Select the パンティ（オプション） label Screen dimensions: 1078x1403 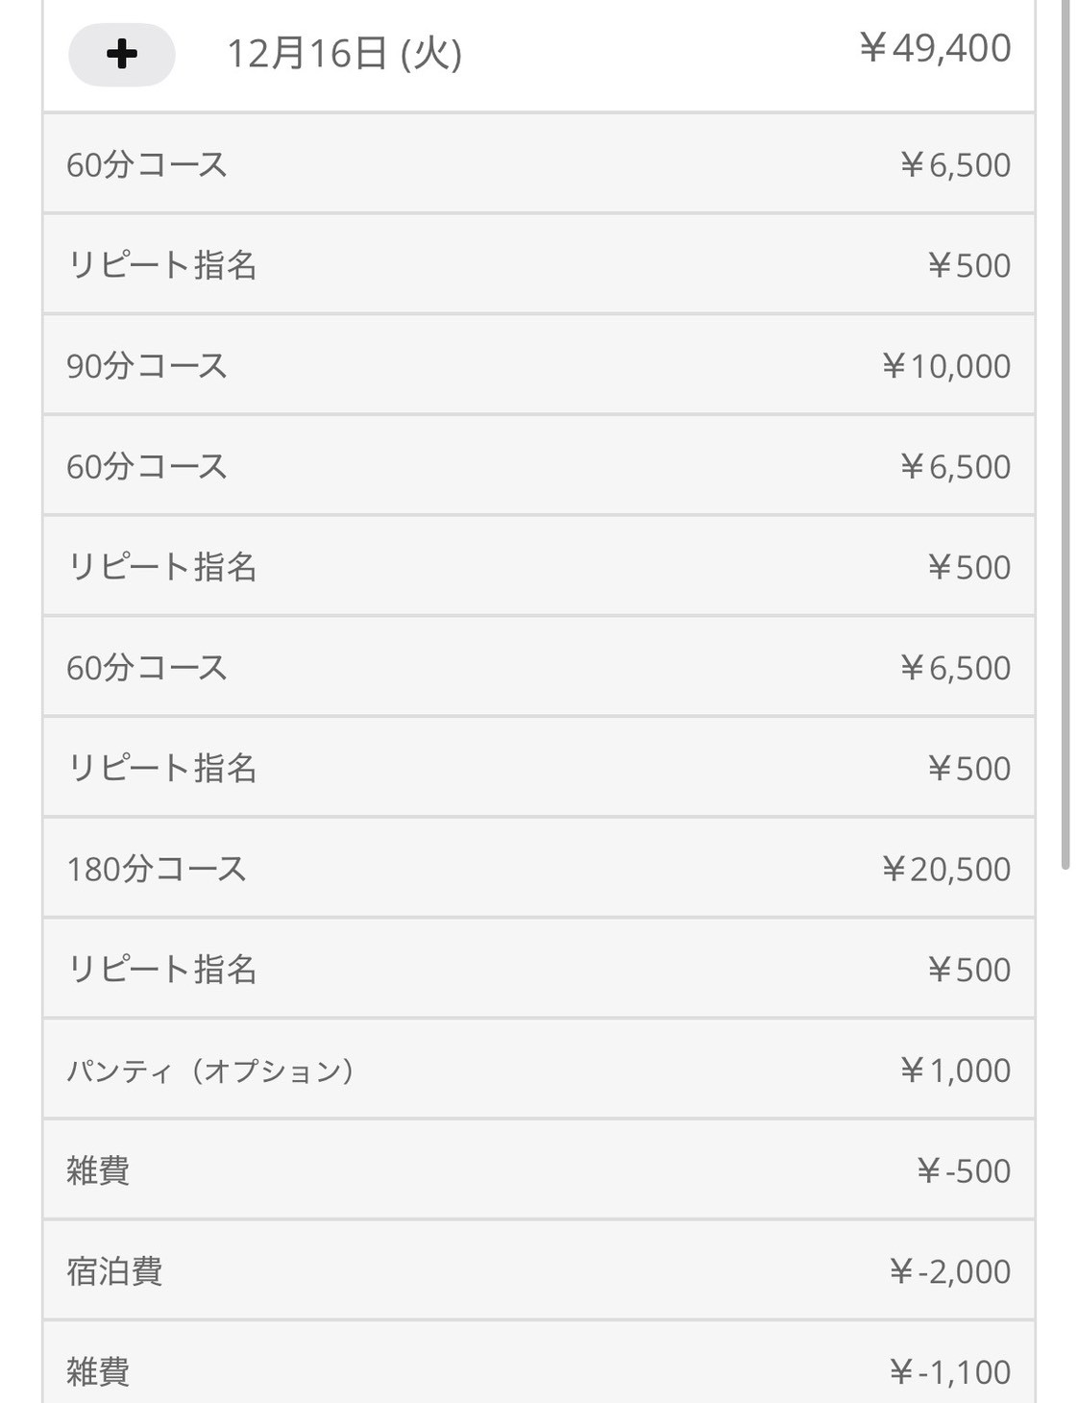point(210,1071)
